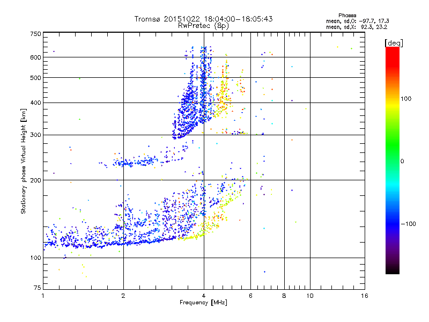Click the 'Stationary phase Virtual Height [km]' axis label
This screenshot has width=429, height=322.
coord(24,162)
